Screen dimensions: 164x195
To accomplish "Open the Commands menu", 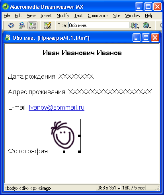I will click(x=98, y=15).
